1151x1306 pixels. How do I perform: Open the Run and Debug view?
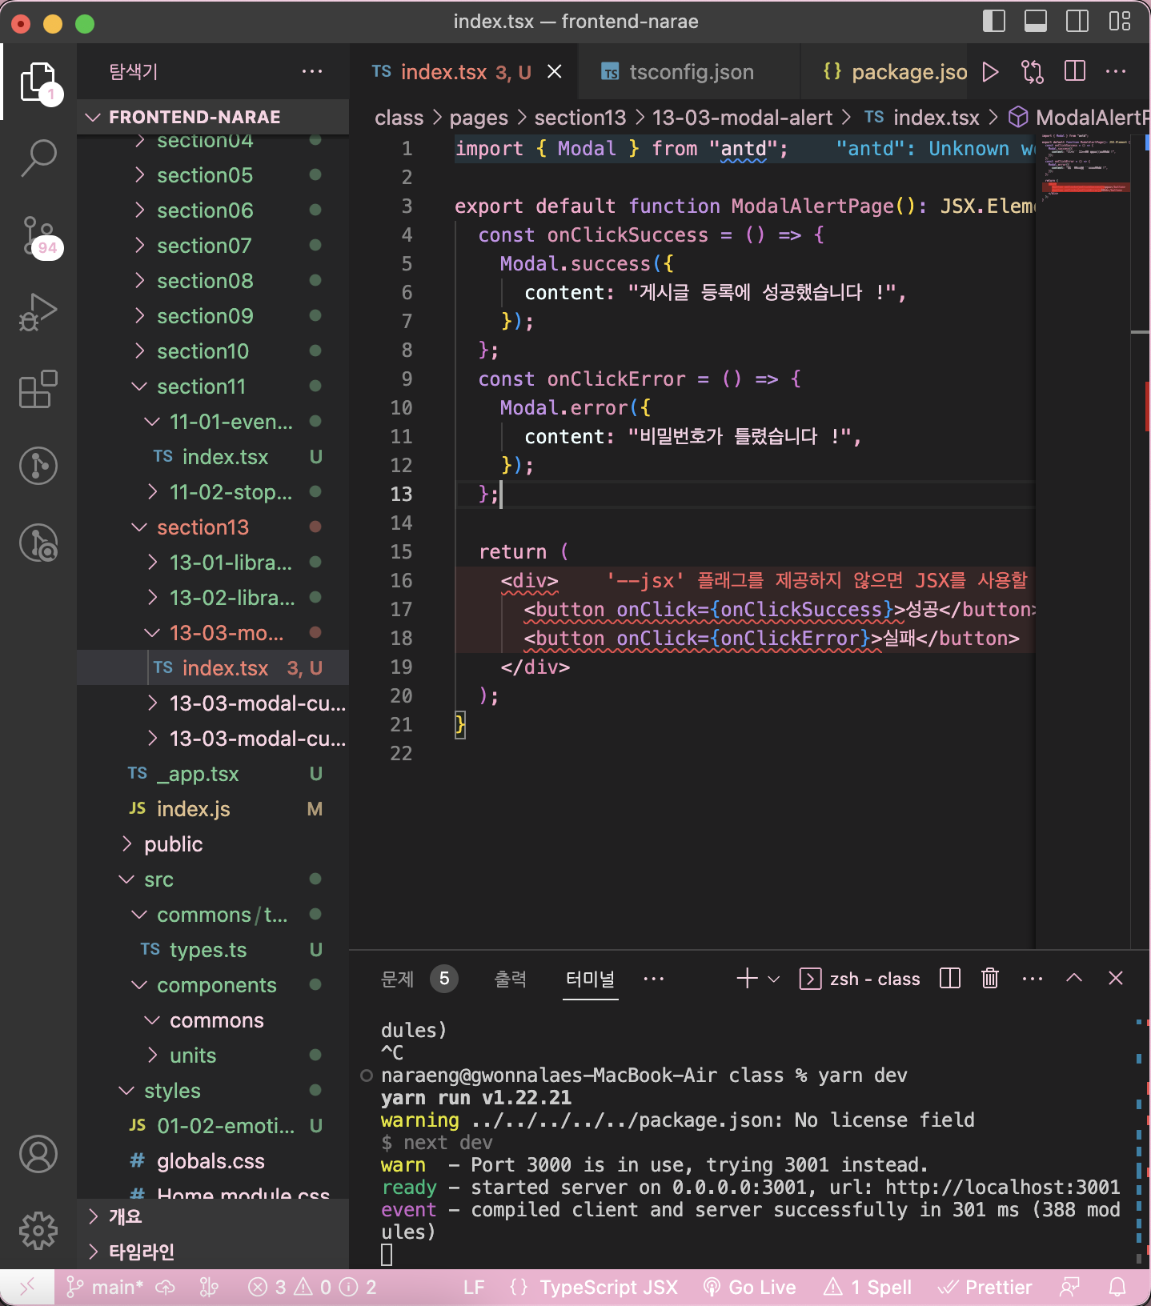click(38, 312)
